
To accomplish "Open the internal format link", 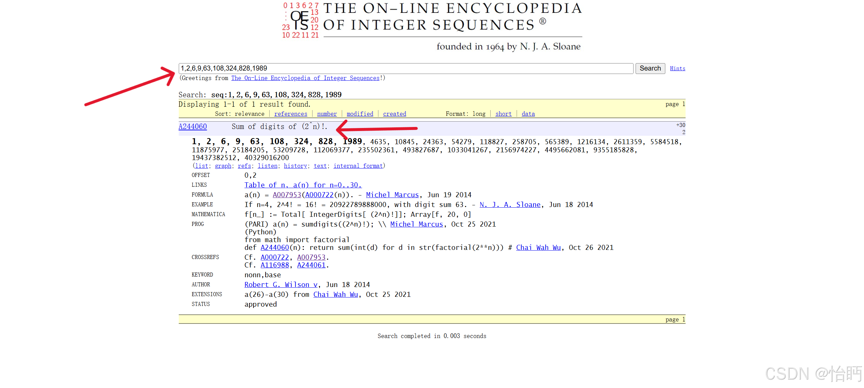I will 358,166.
